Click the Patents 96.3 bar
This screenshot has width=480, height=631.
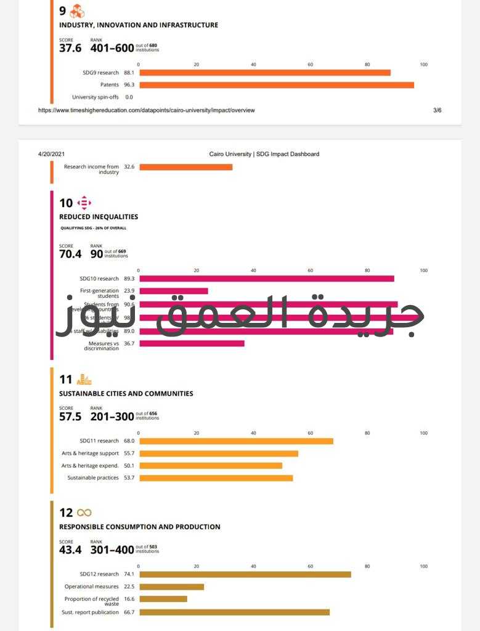[x=276, y=85]
